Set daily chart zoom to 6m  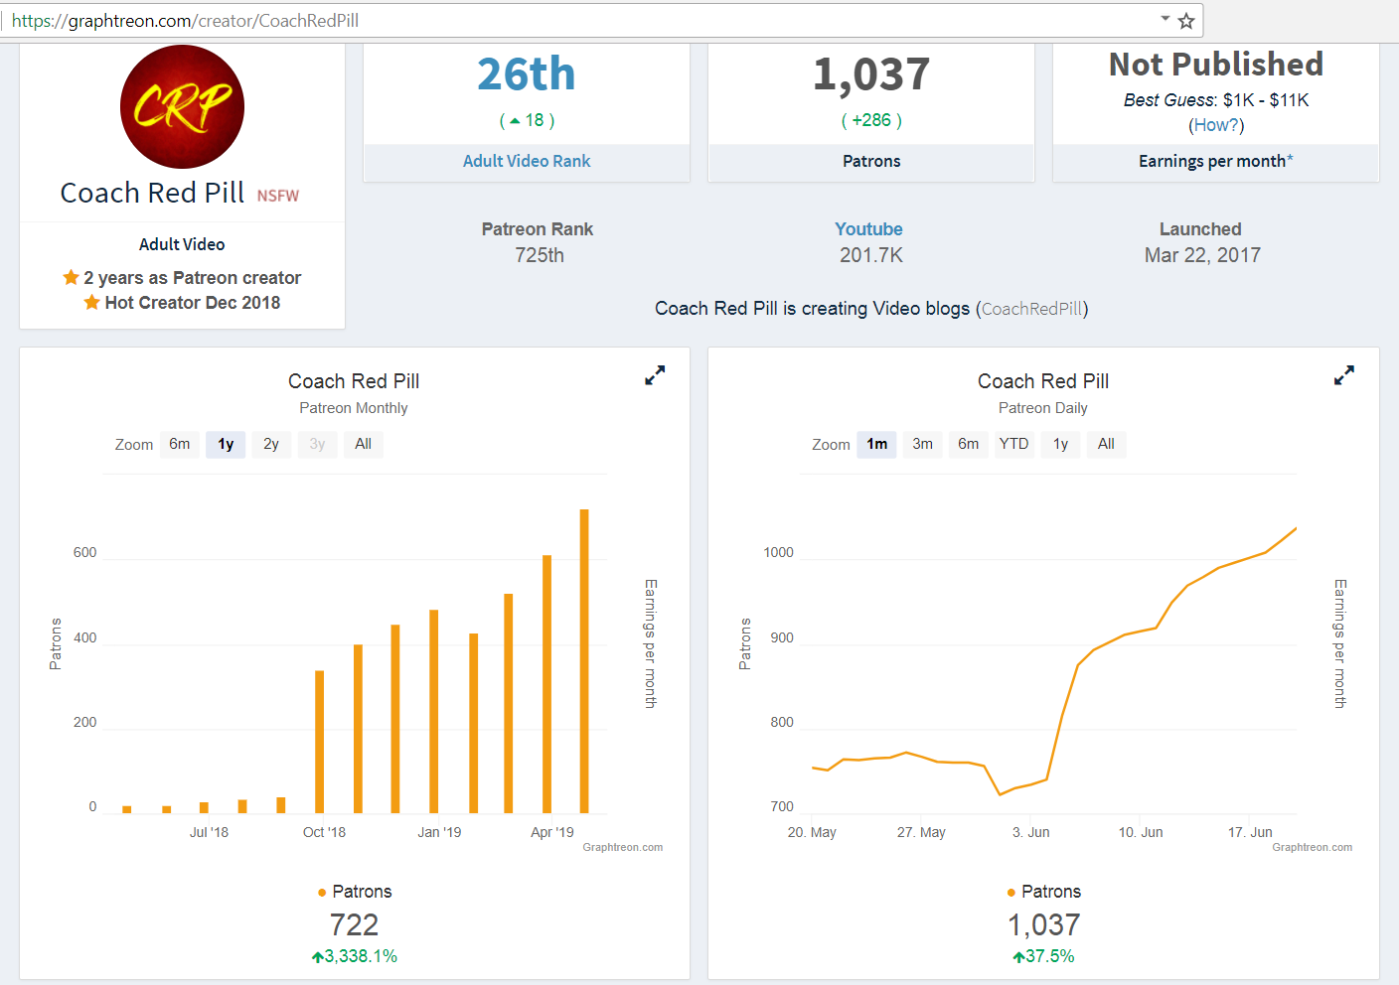pyautogui.click(x=969, y=444)
